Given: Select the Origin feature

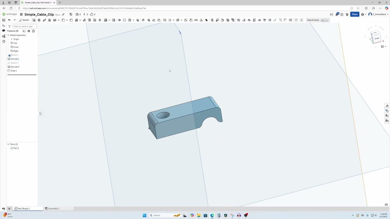Looking at the screenshot, I should point(16,39).
